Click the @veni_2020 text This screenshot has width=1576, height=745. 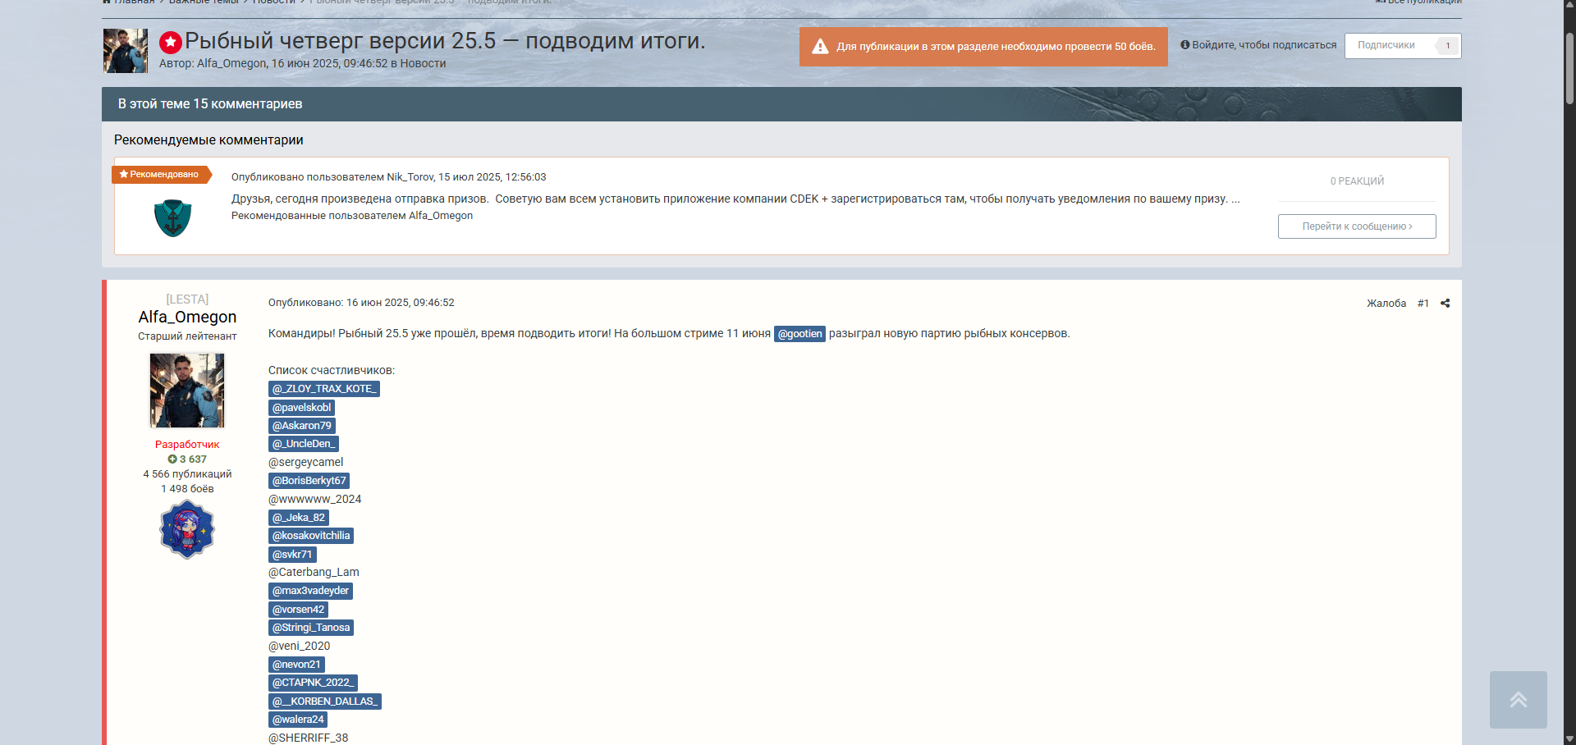click(x=299, y=647)
